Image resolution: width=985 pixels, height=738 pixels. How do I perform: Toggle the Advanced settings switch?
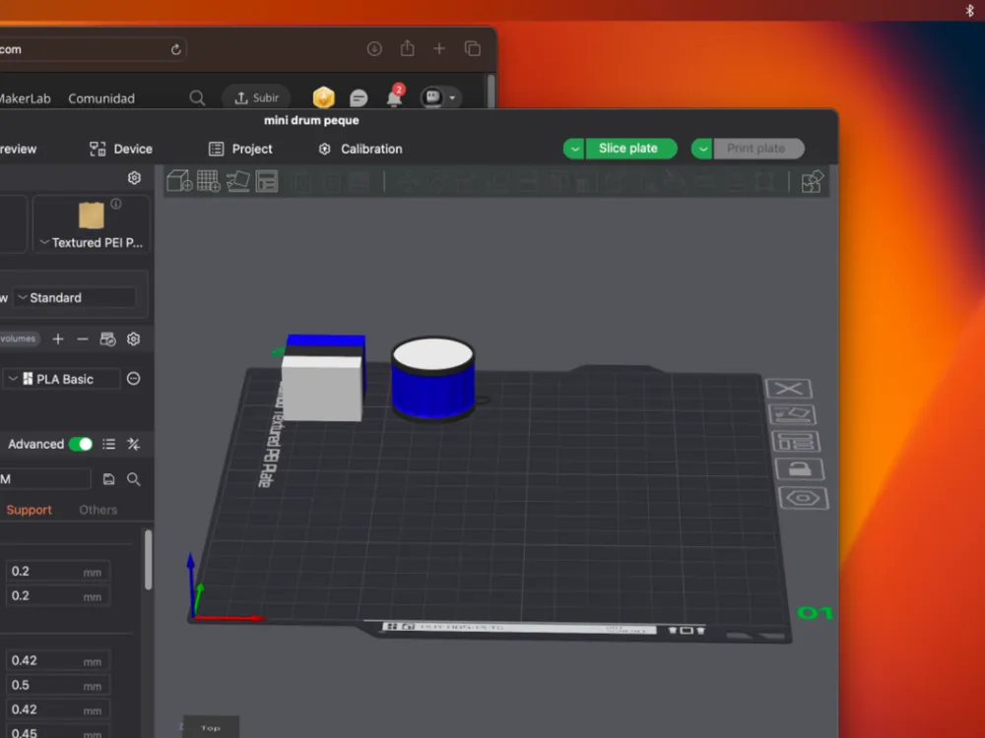tap(81, 445)
